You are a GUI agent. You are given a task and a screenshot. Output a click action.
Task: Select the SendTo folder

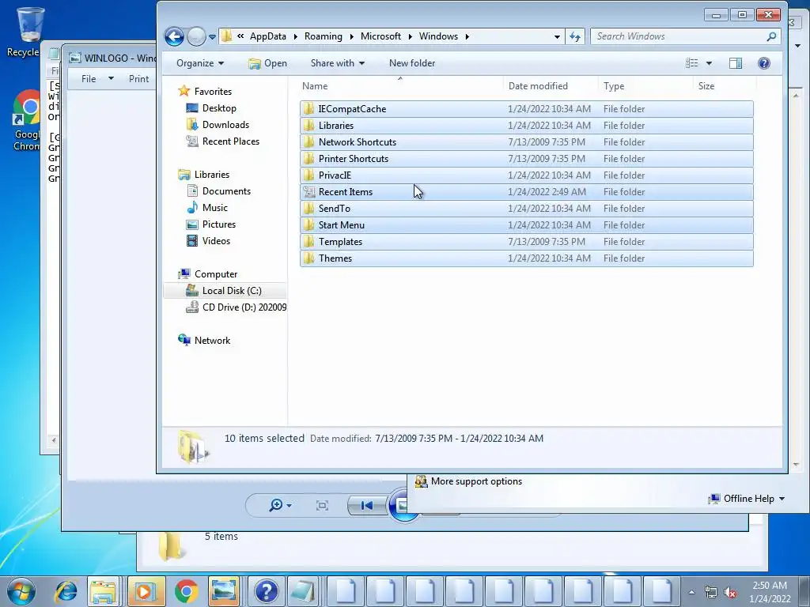pos(526,209)
